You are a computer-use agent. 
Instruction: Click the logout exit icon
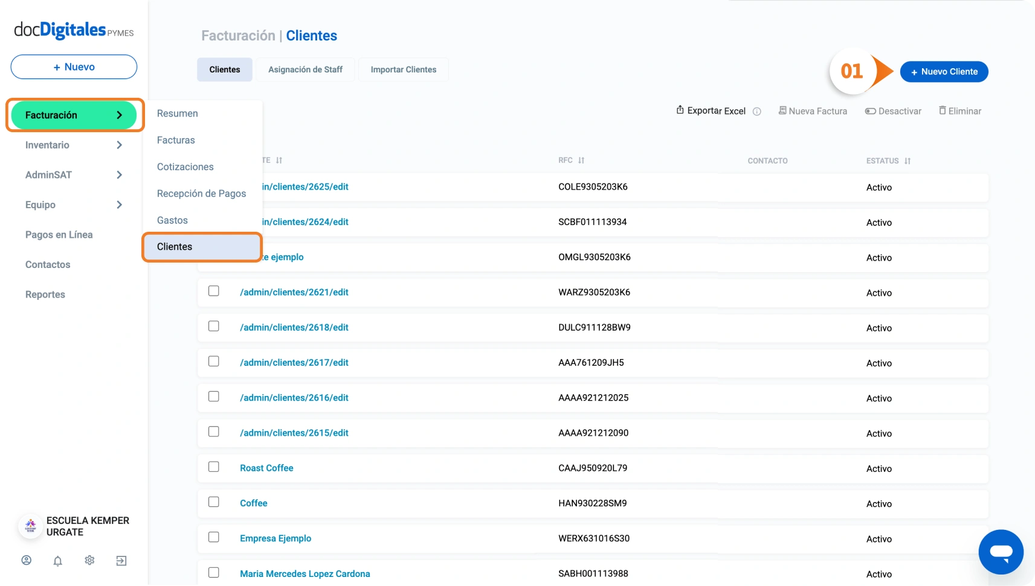pyautogui.click(x=121, y=561)
